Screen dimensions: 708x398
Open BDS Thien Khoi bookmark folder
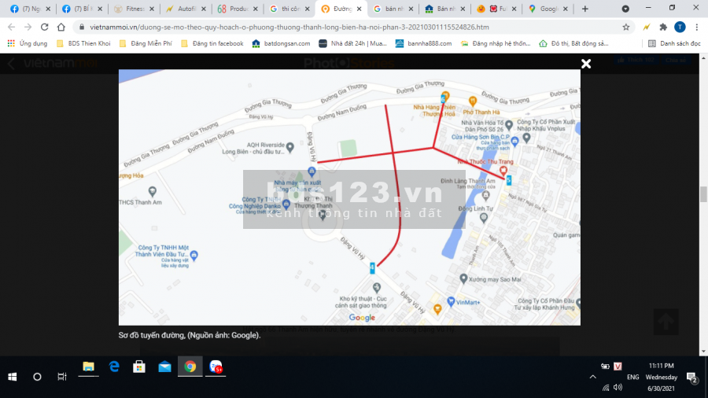pos(83,43)
